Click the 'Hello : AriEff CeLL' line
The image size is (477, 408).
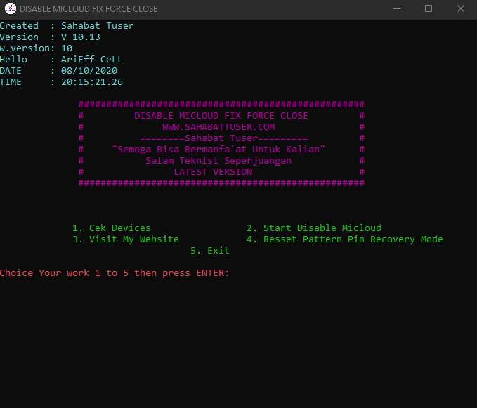coord(61,60)
